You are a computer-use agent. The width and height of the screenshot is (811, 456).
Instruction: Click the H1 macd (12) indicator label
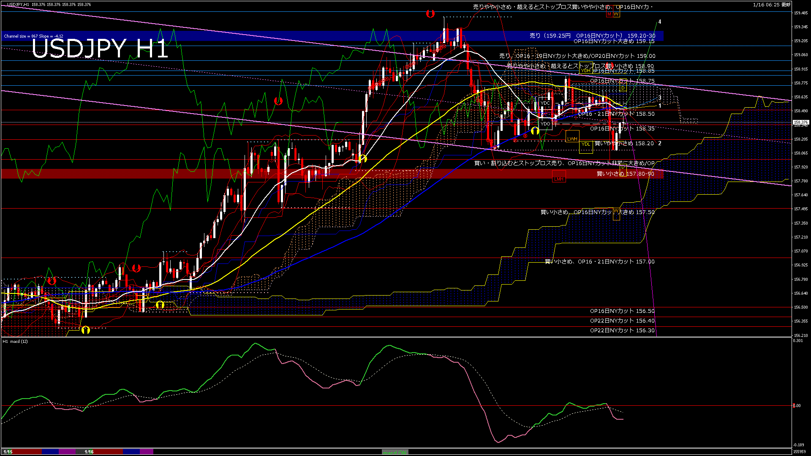(15, 341)
